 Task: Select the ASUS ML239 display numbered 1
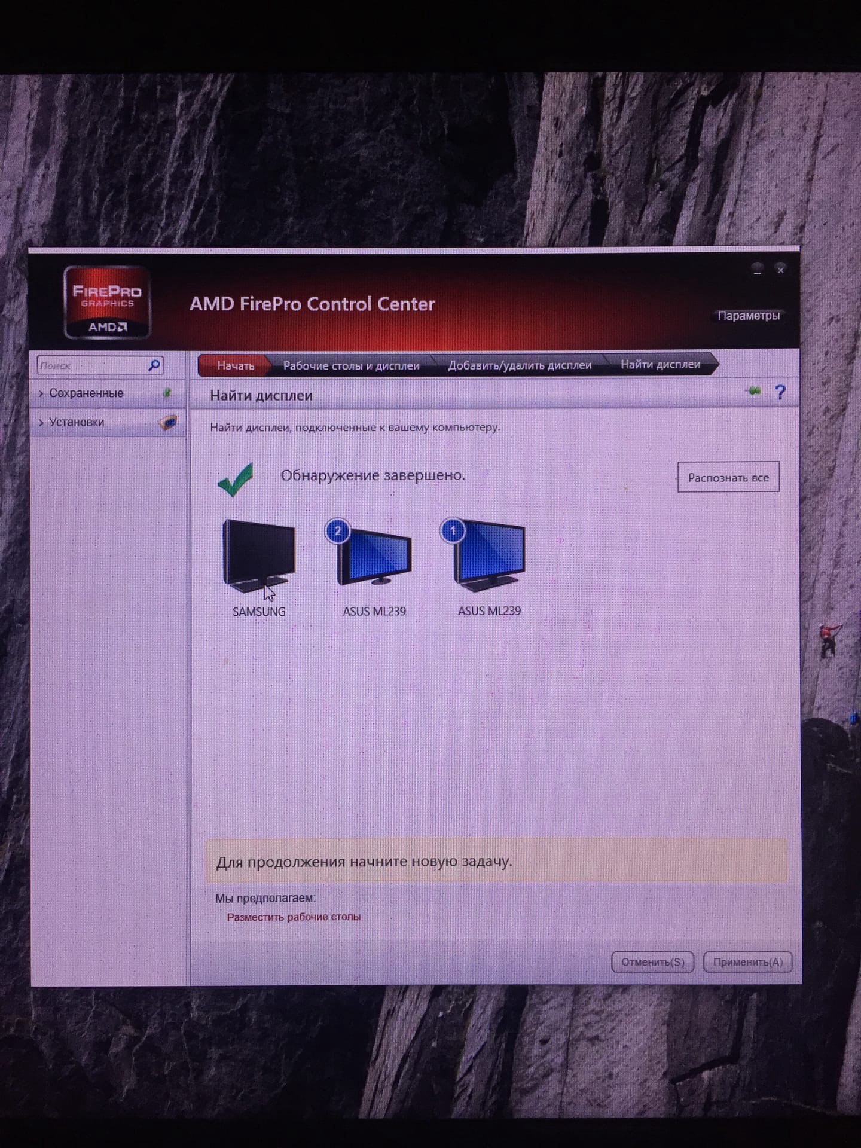(x=483, y=554)
